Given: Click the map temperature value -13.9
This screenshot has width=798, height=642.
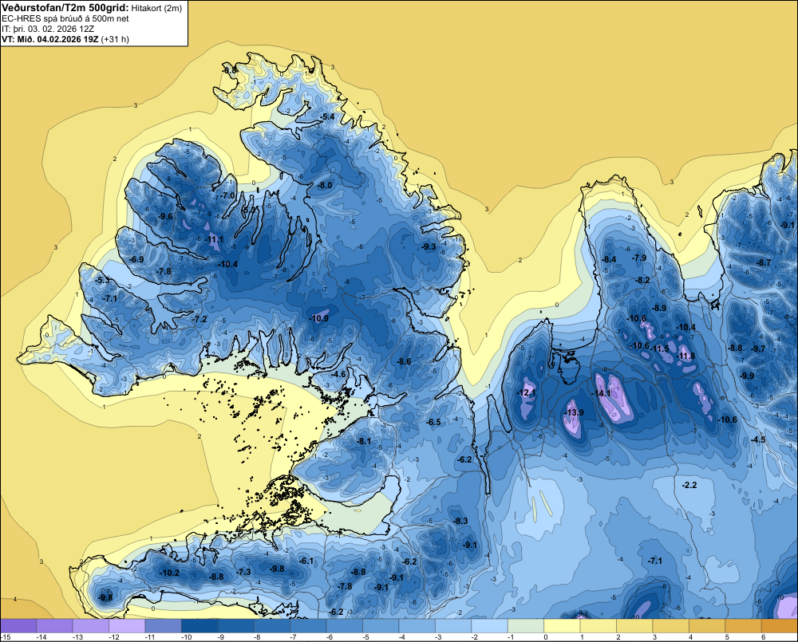Looking at the screenshot, I should coord(575,412).
